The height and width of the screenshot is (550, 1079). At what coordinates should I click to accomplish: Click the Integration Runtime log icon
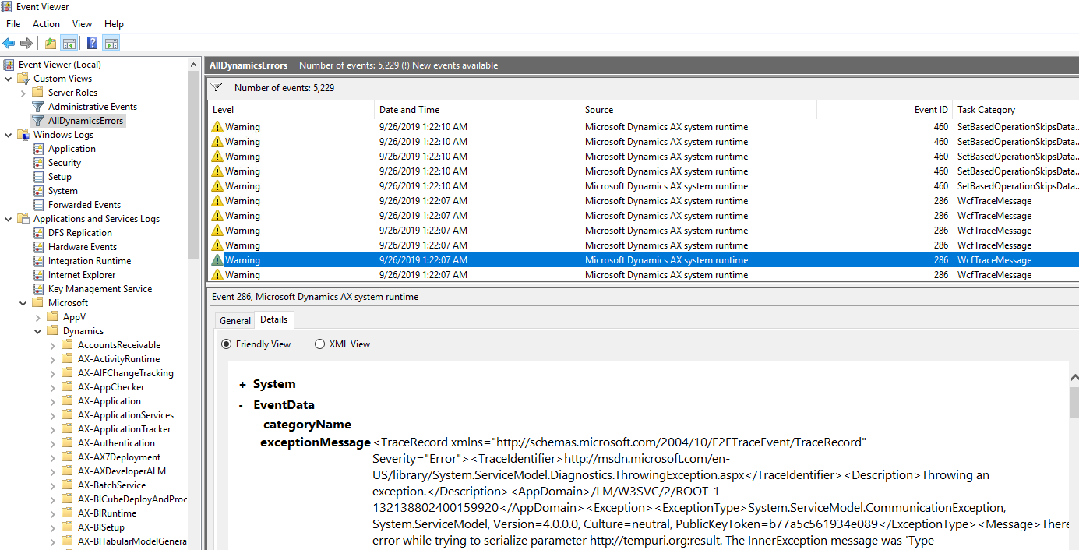coord(37,261)
